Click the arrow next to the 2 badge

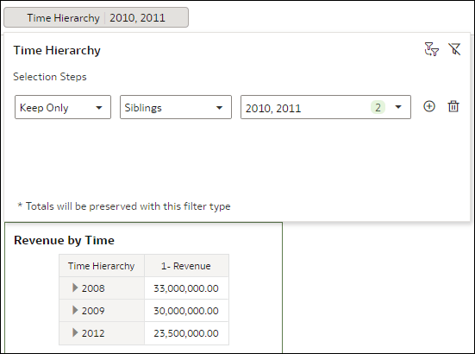click(x=398, y=107)
